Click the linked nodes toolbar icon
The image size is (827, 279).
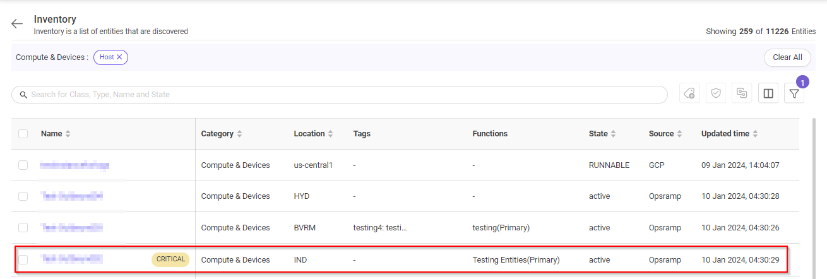(x=742, y=94)
